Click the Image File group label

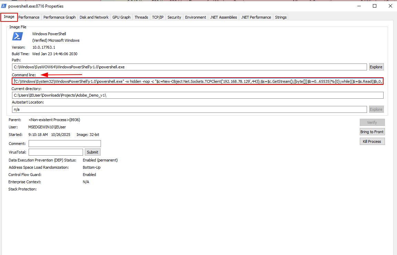[18, 27]
